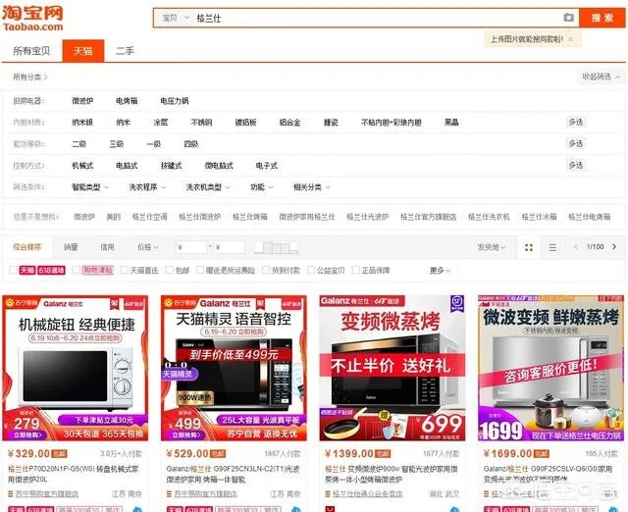Image resolution: width=628 pixels, height=512 pixels.
Task: Open the 价格 sort dropdown
Action: 148,247
